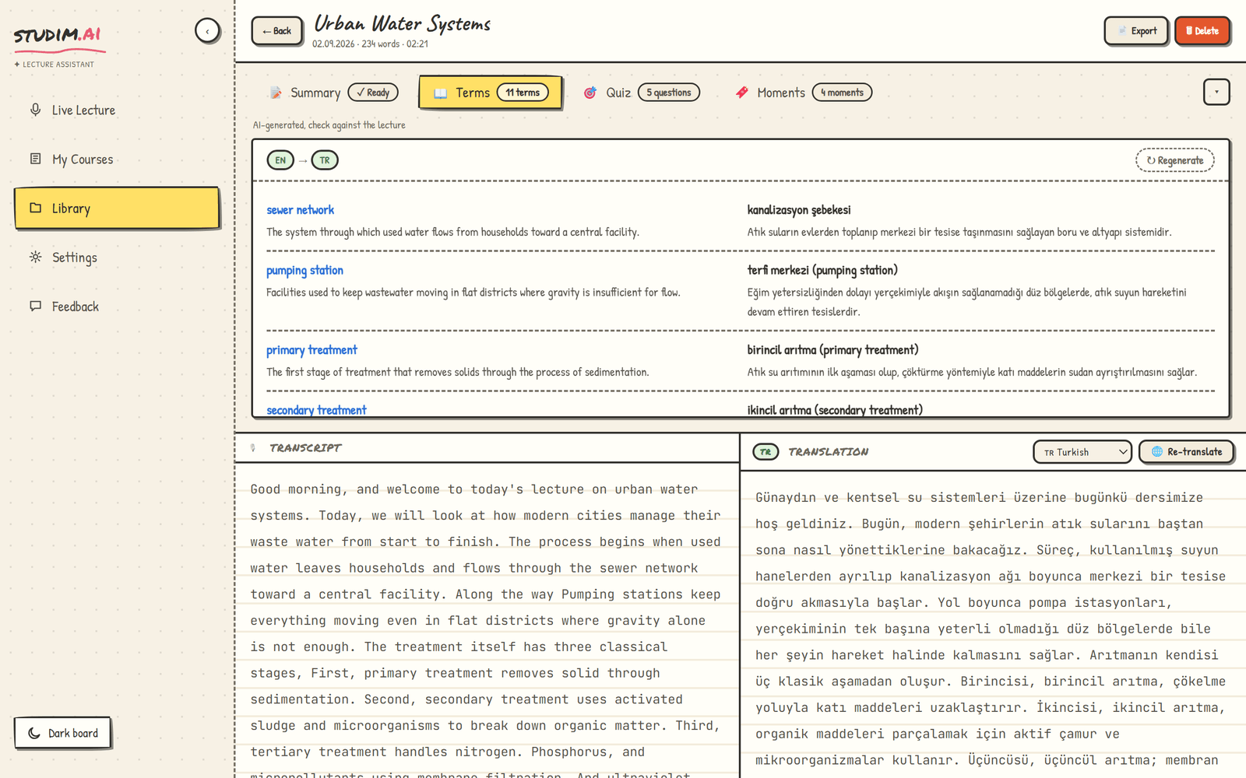Viewport: 1246px width, 778px height.
Task: Click the book icon in the Terms tab
Action: 441,93
